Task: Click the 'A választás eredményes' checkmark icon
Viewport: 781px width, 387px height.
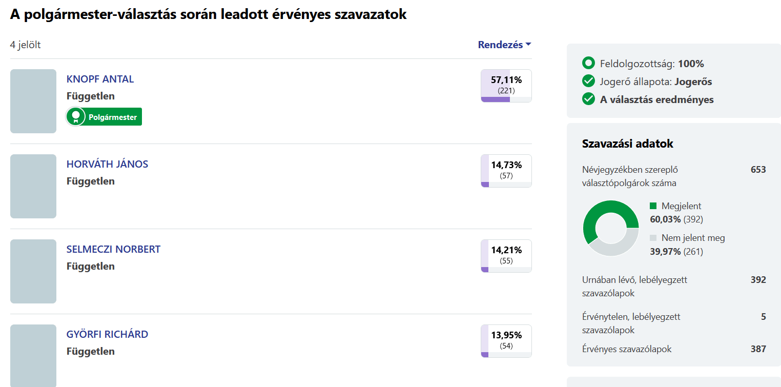Action: coord(588,99)
